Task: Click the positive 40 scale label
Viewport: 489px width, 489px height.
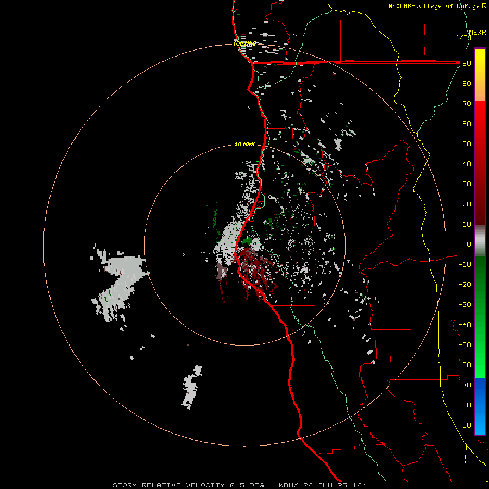Action: (x=467, y=164)
